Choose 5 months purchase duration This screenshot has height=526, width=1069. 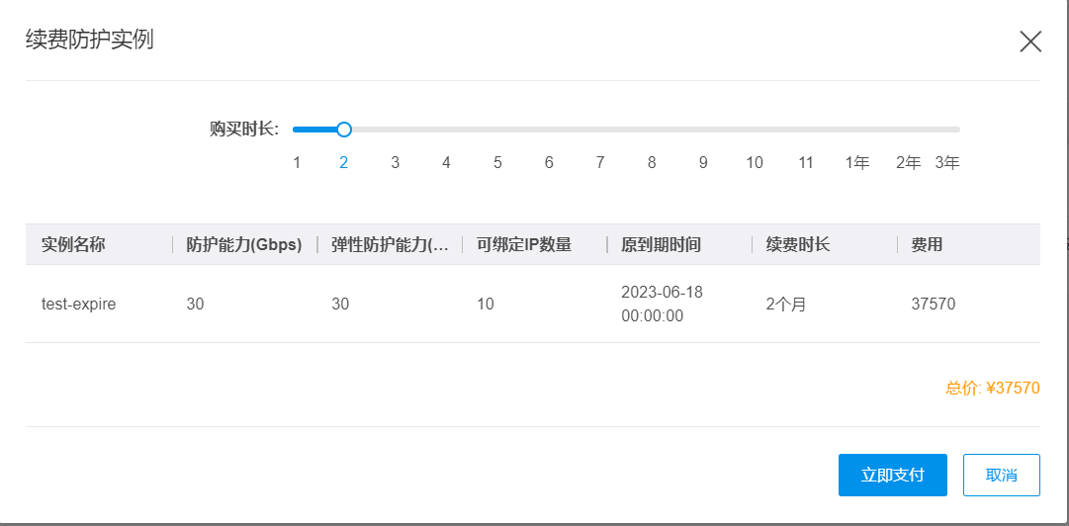[x=497, y=162]
